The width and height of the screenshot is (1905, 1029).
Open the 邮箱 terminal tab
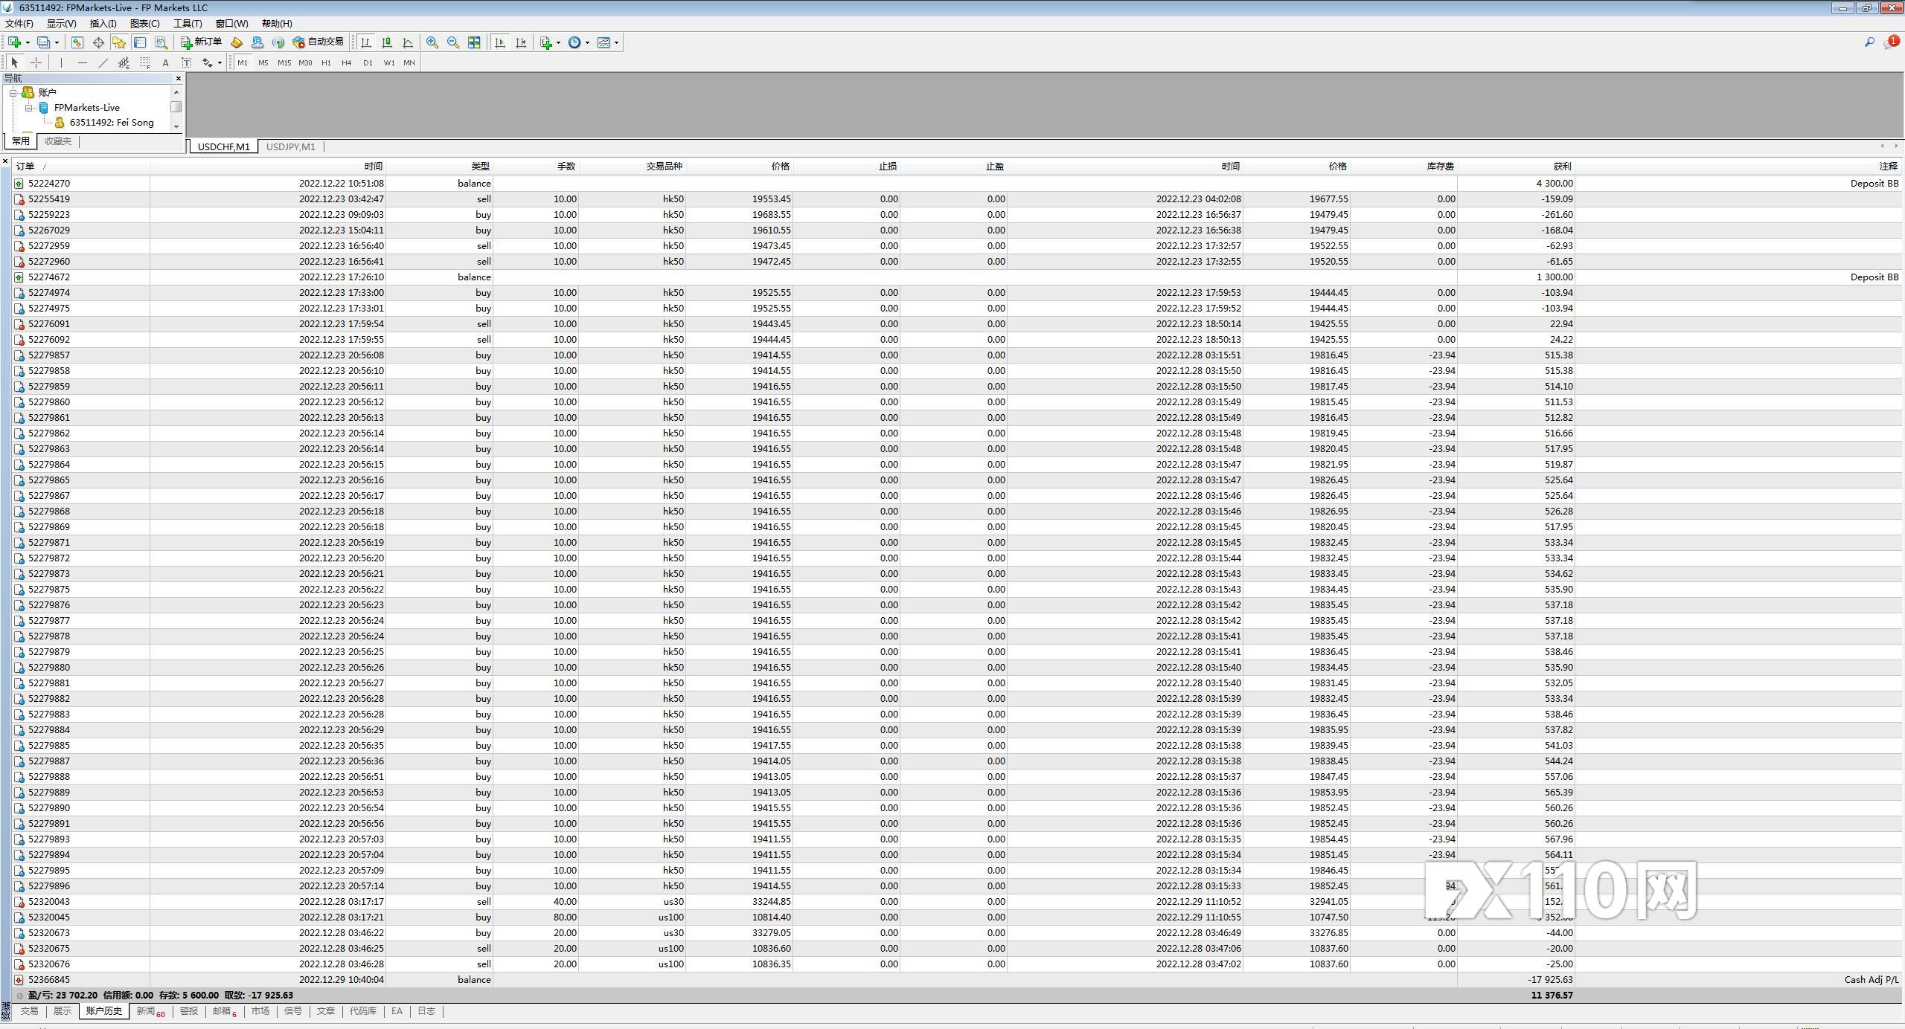(x=224, y=1011)
